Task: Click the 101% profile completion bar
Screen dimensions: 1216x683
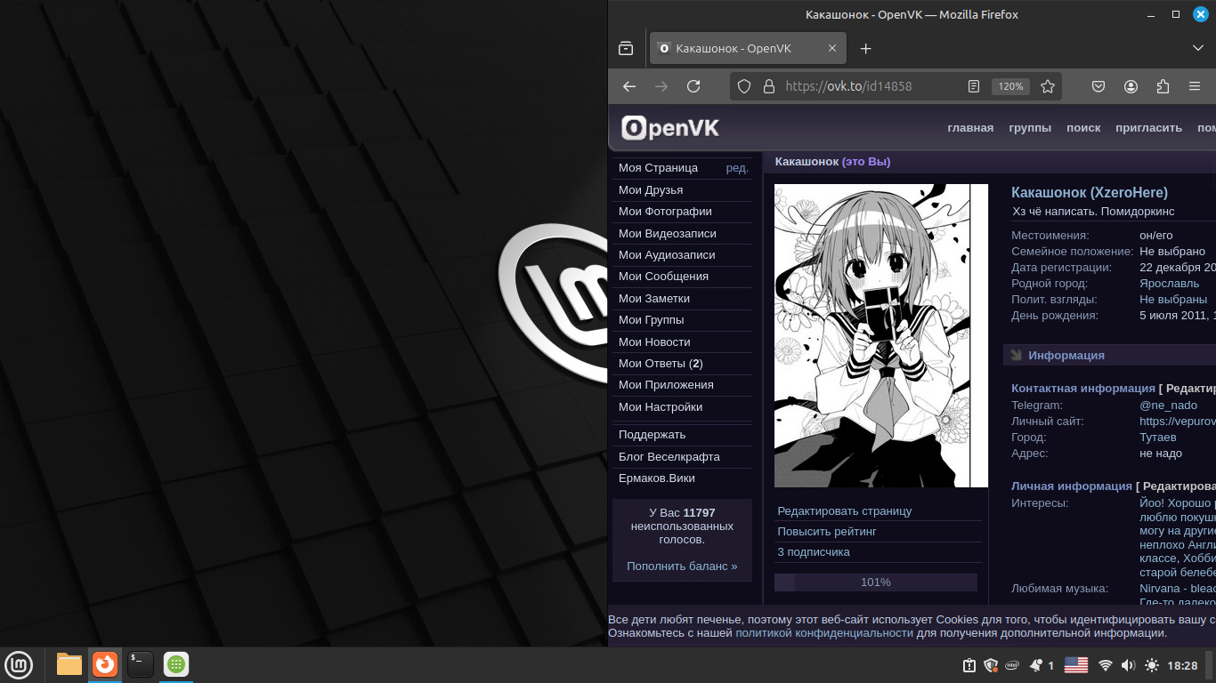Action: (876, 583)
